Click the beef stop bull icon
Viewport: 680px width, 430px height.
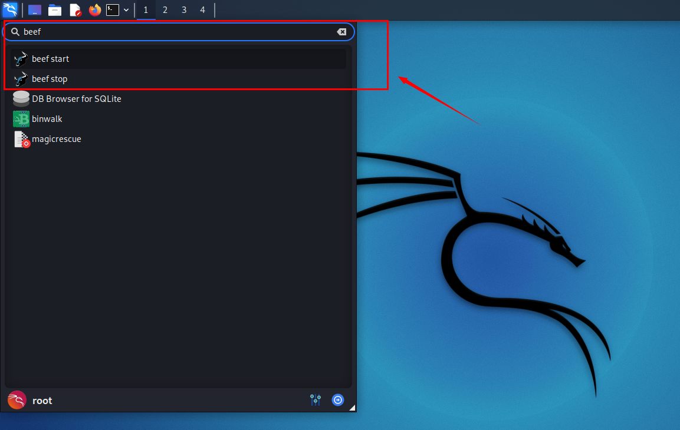pos(21,79)
